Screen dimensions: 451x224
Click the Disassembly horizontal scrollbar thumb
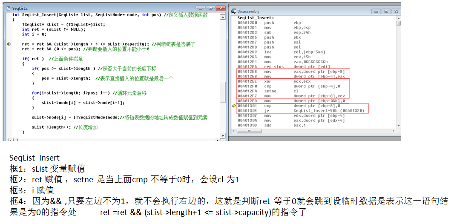(x=249, y=131)
